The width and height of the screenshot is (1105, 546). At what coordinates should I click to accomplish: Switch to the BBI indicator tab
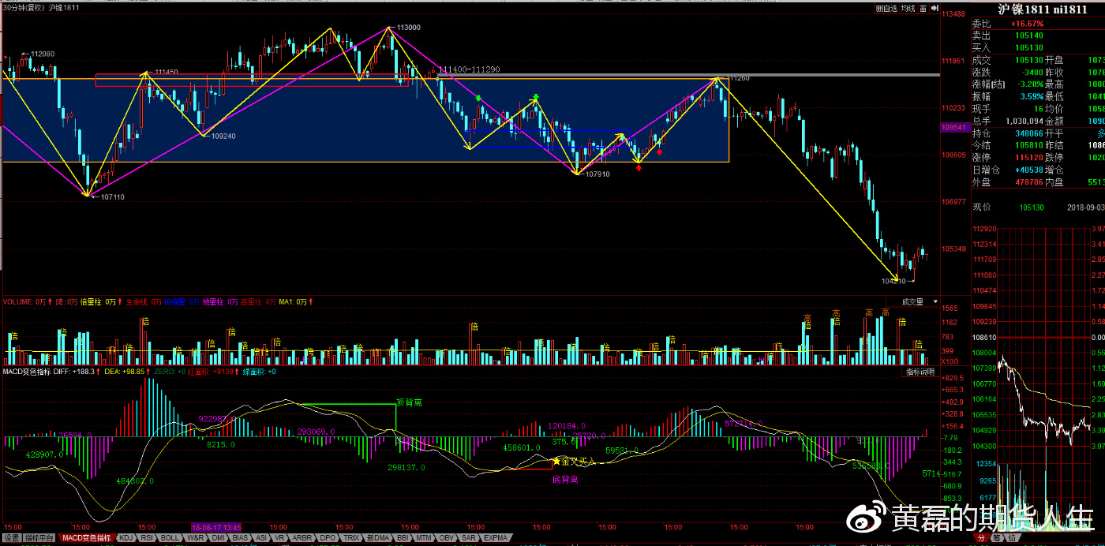(x=403, y=537)
